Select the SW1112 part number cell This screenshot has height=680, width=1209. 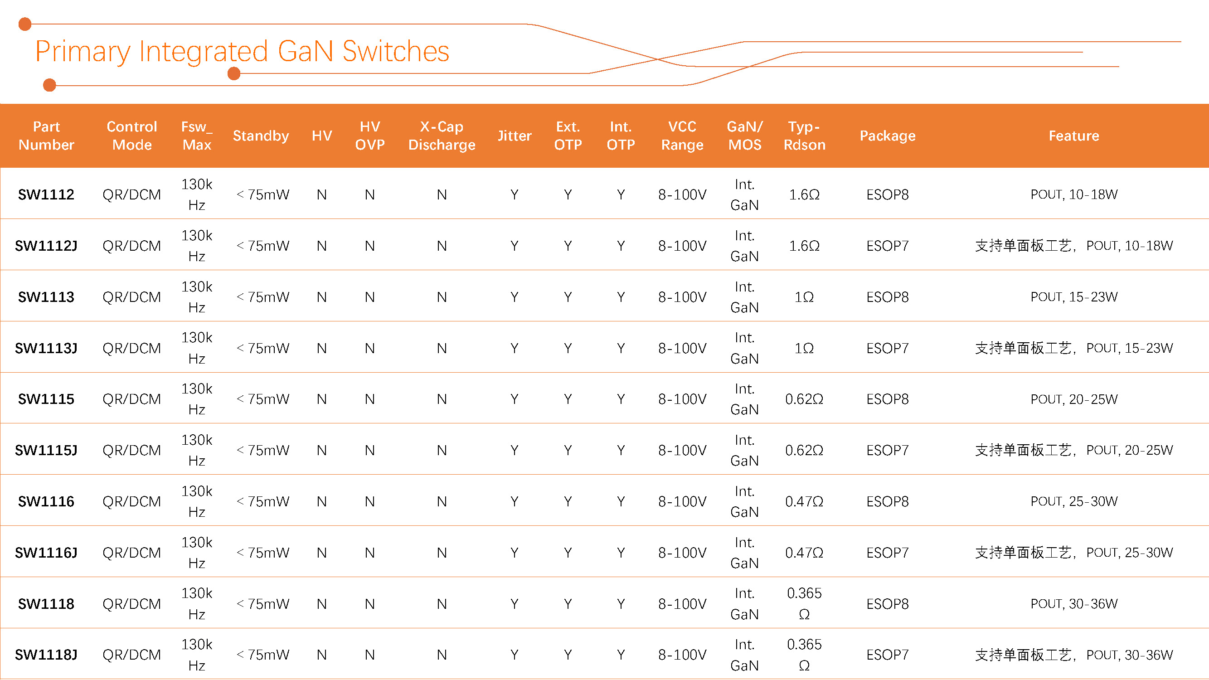coord(45,194)
